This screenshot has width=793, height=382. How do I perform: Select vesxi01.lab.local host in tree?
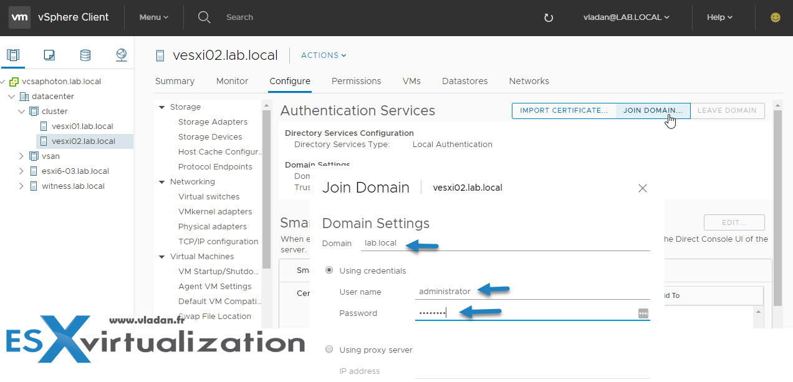(82, 126)
